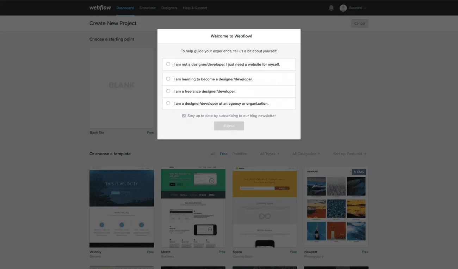Image resolution: width=458 pixels, height=269 pixels.
Task: Open Help & Support nav item
Action: point(195,8)
